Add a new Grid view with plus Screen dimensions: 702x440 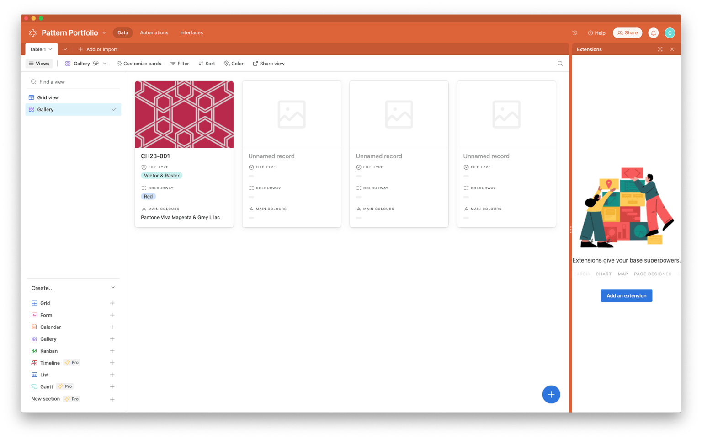click(112, 303)
